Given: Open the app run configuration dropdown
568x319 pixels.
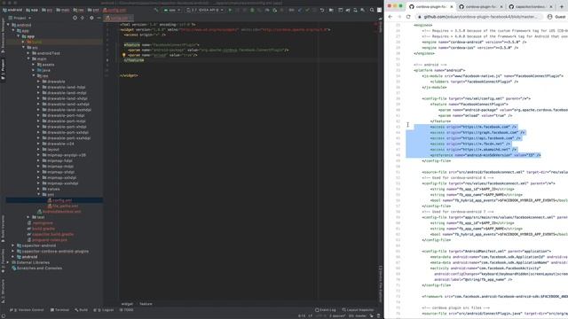Looking at the screenshot, I should (172, 10).
